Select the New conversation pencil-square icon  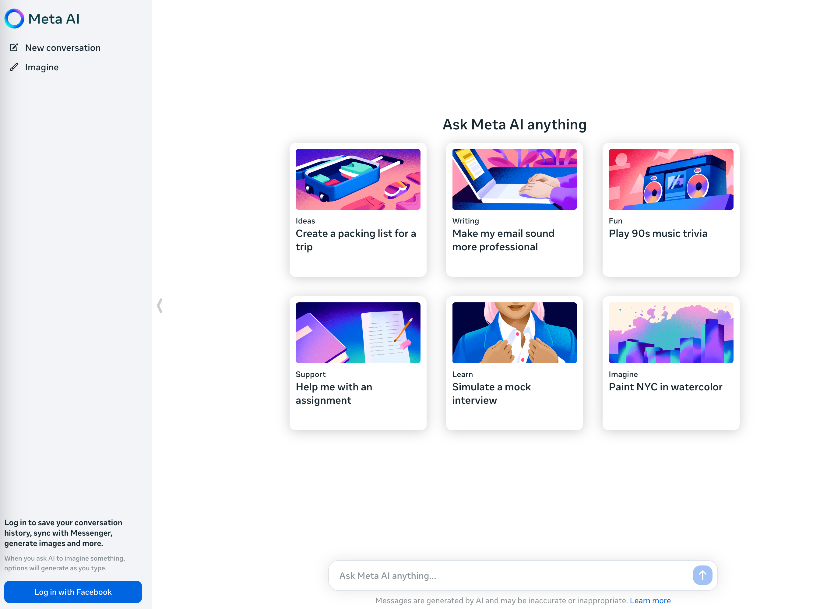tap(14, 47)
